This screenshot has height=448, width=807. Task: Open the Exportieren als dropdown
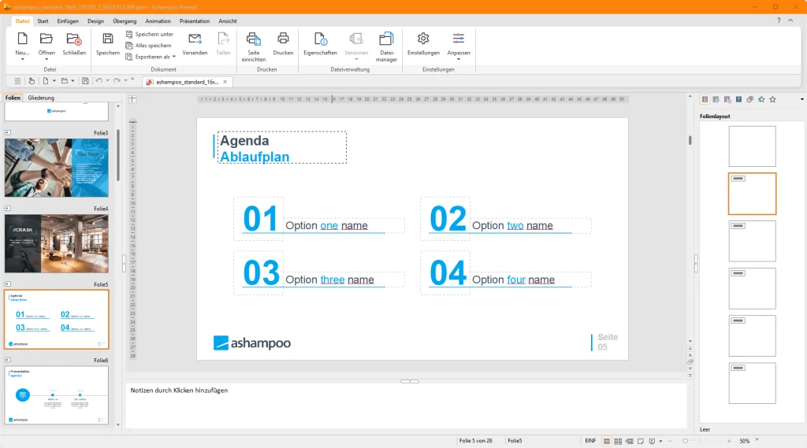point(151,57)
